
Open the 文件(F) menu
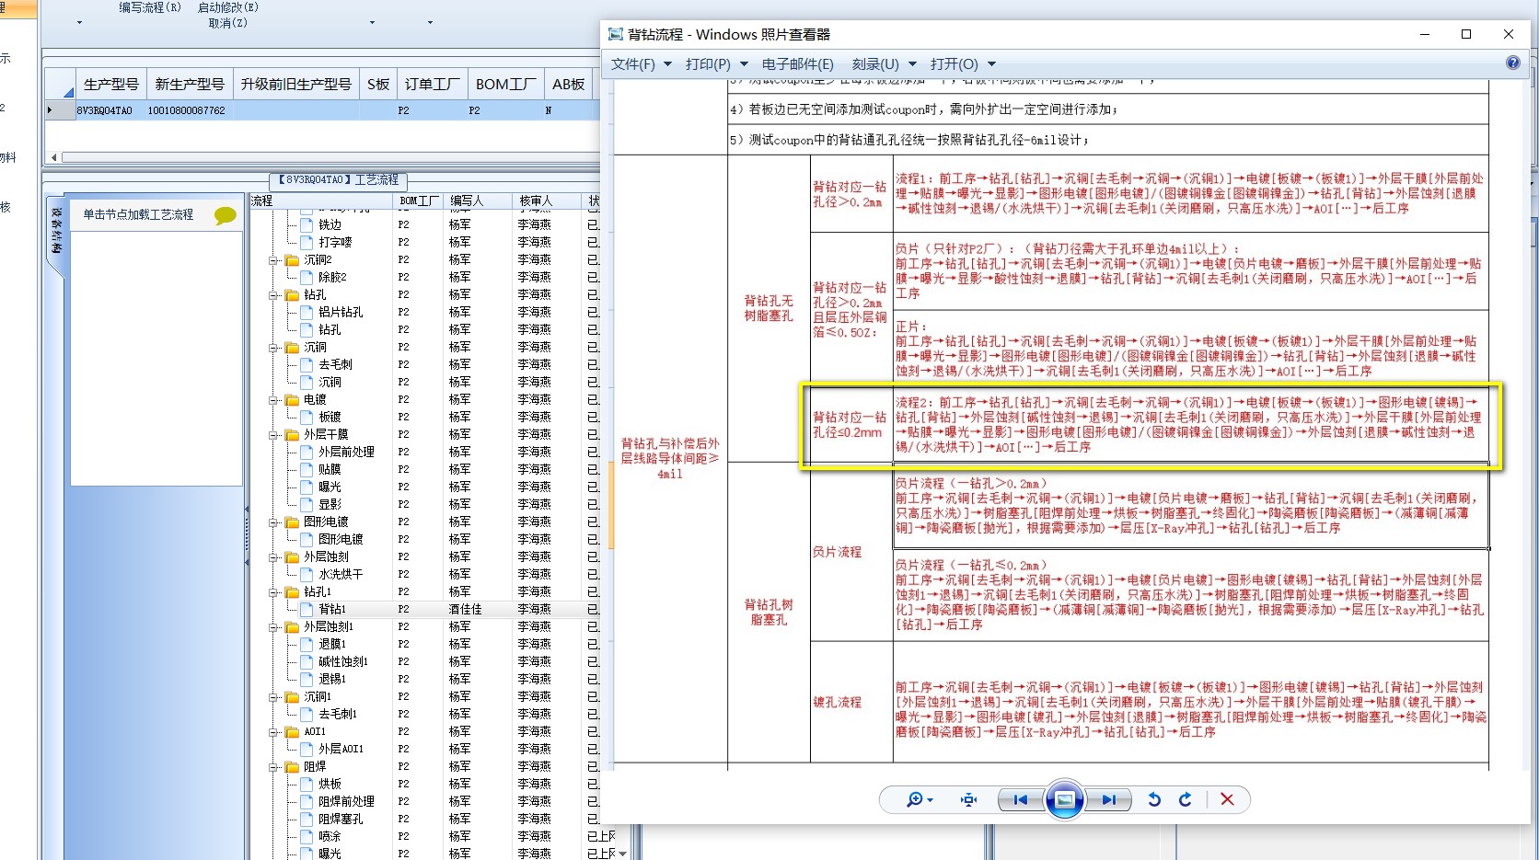click(641, 64)
